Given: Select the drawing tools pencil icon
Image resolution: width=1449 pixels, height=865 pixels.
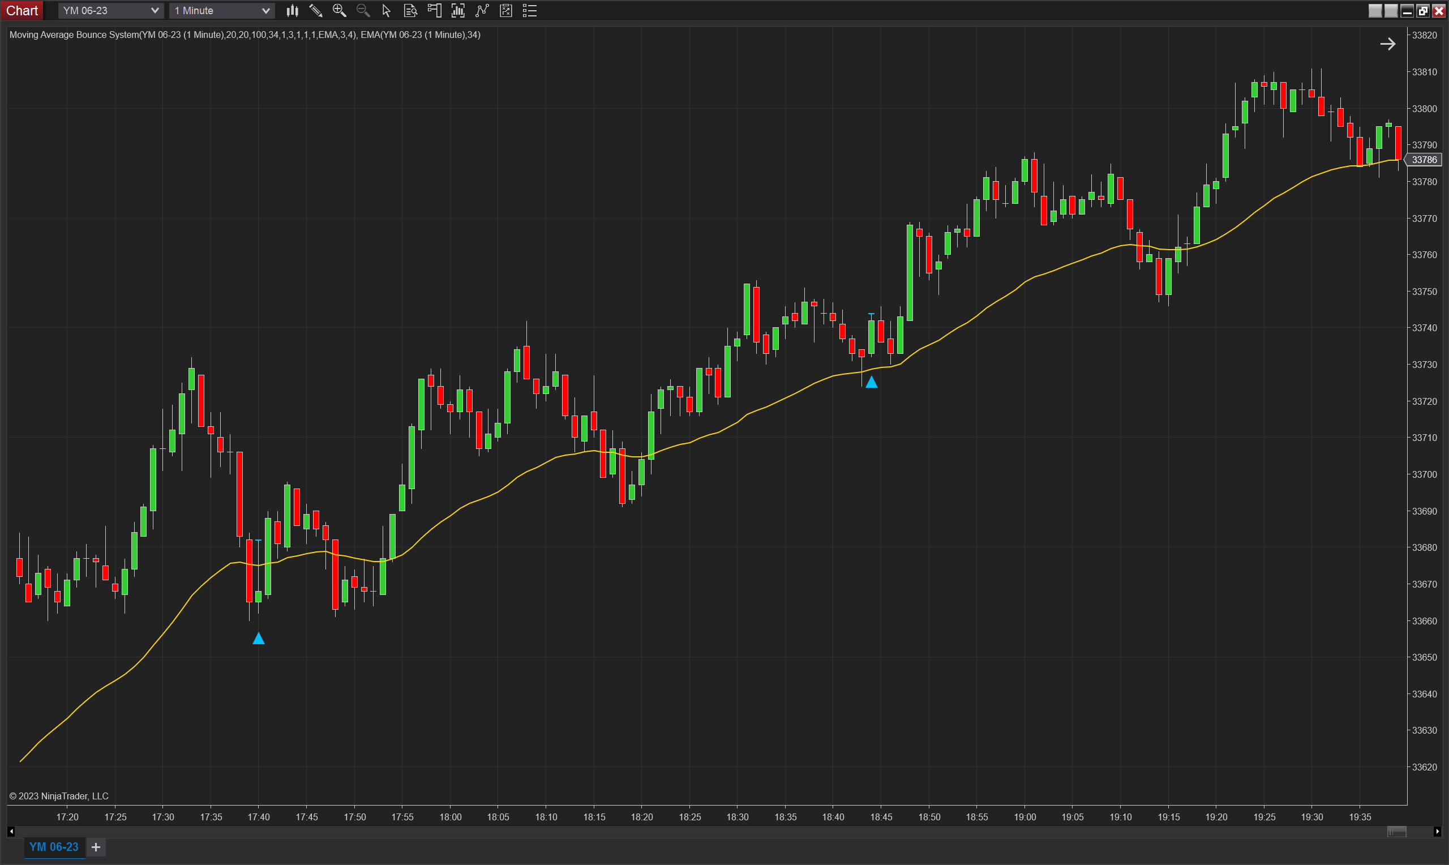Looking at the screenshot, I should click(x=316, y=11).
